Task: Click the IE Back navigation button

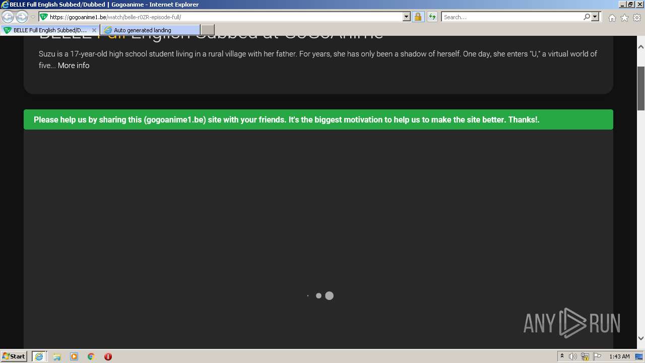Action: (8, 17)
